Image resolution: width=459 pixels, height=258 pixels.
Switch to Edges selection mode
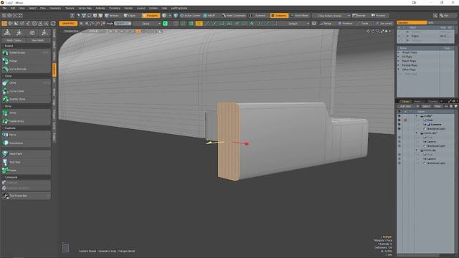130,16
